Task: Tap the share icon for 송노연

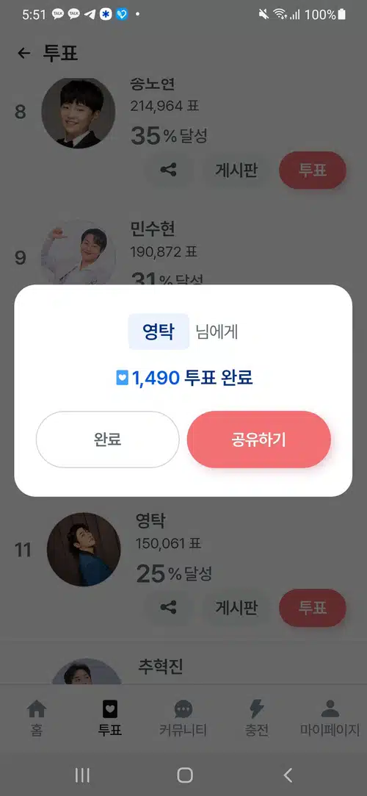Action: 168,170
